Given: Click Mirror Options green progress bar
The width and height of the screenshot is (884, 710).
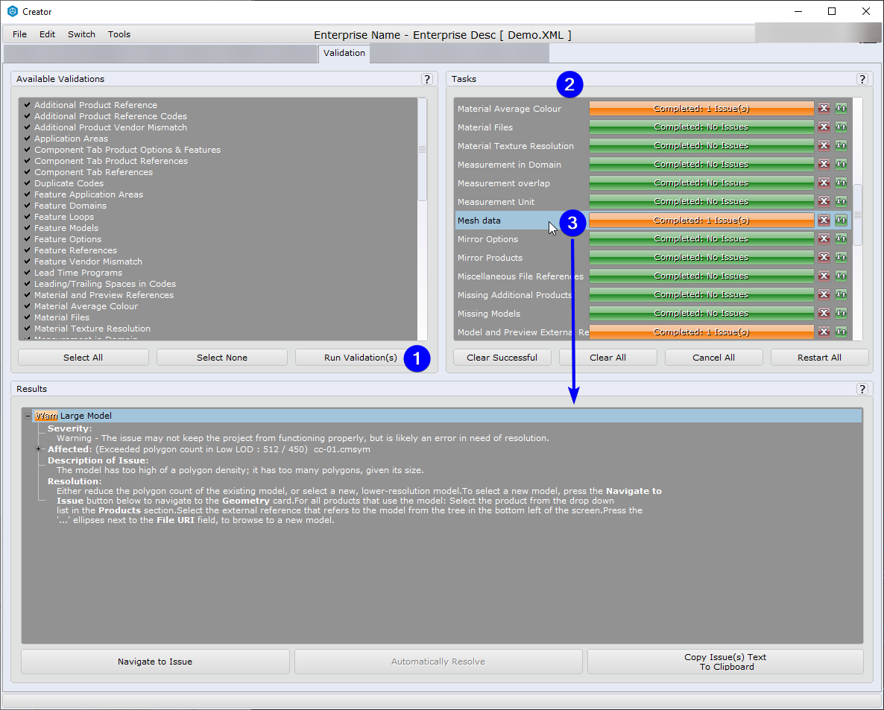Looking at the screenshot, I should [701, 238].
